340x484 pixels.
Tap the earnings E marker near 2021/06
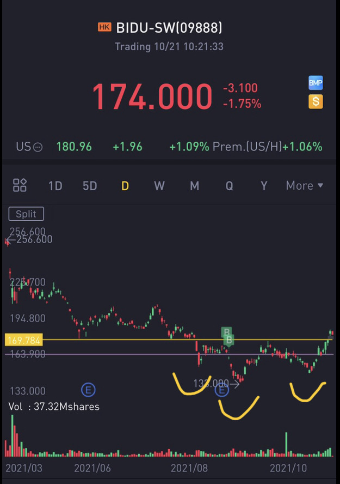point(88,390)
